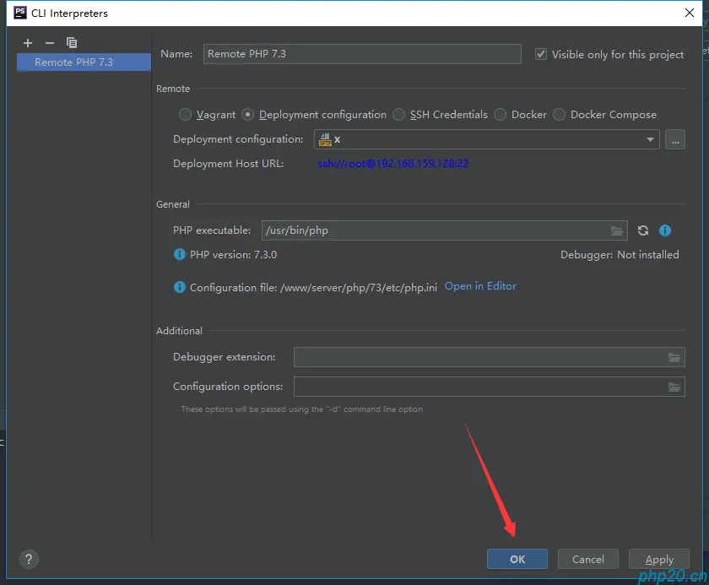The height and width of the screenshot is (585, 709).
Task: Open php.ini with Open in Editor link
Action: coord(480,286)
